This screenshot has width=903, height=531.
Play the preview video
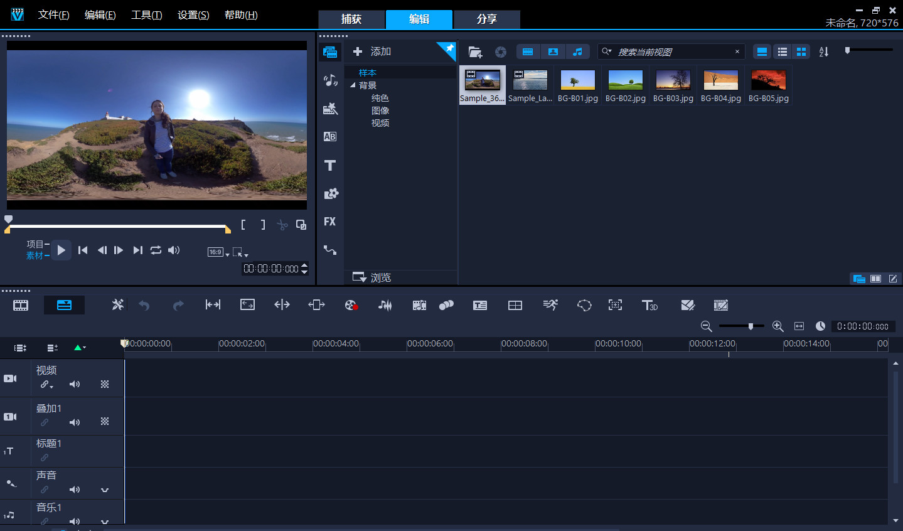click(61, 250)
